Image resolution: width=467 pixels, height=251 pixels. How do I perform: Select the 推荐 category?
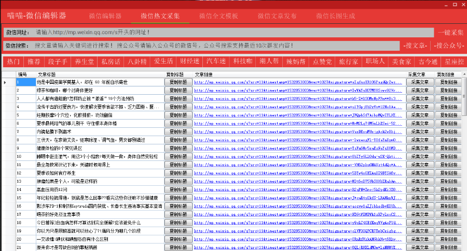[34, 62]
